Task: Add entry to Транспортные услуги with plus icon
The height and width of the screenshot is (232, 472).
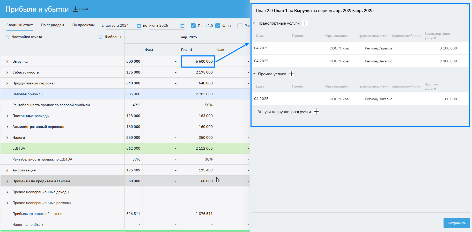Action: point(305,23)
